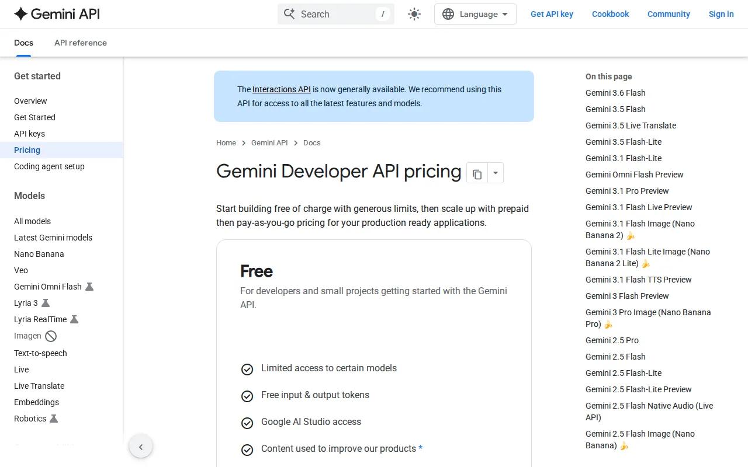Viewport: 748px width, 467px height.
Task: Open Coding agent setup page
Action: pyautogui.click(x=49, y=166)
